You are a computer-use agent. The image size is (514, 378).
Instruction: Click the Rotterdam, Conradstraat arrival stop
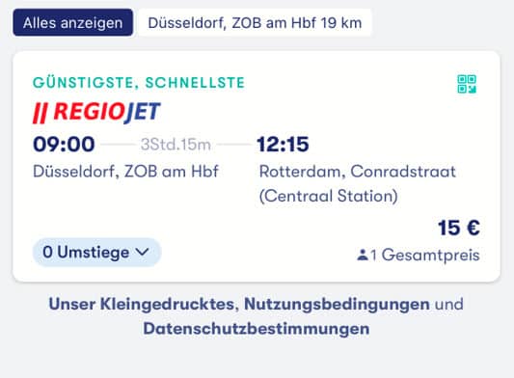tap(358, 183)
